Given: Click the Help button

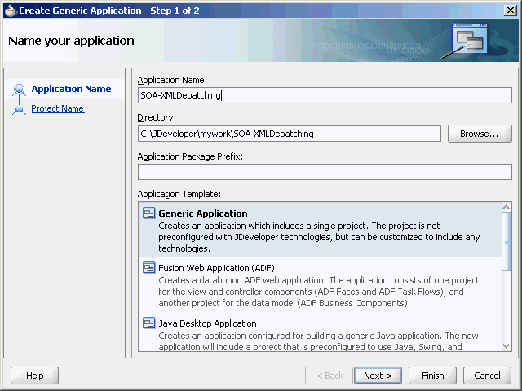Looking at the screenshot, I should (x=34, y=376).
